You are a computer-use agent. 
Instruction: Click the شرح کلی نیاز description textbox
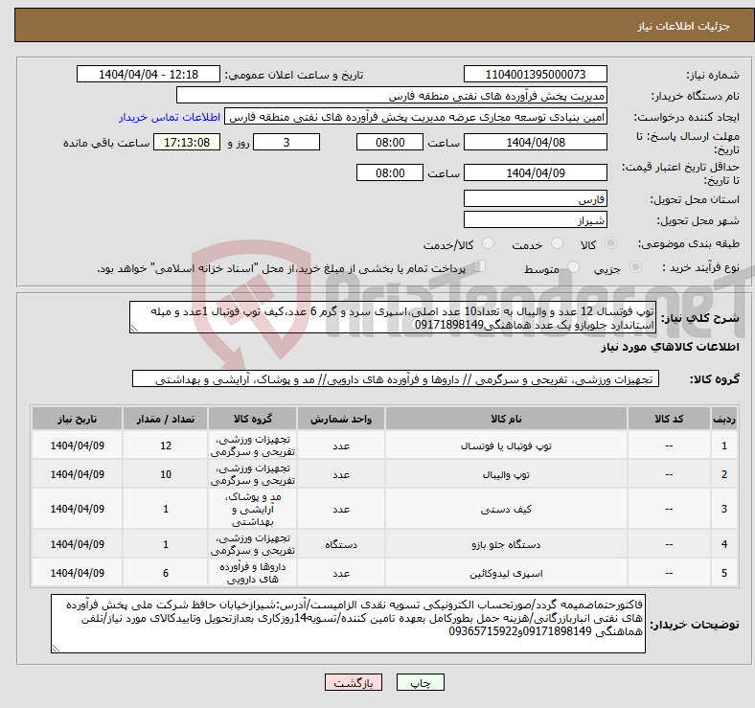pos(393,317)
